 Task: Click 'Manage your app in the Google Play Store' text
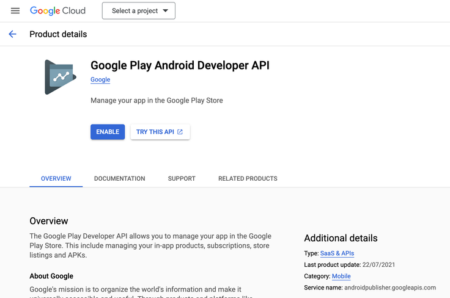tap(157, 100)
